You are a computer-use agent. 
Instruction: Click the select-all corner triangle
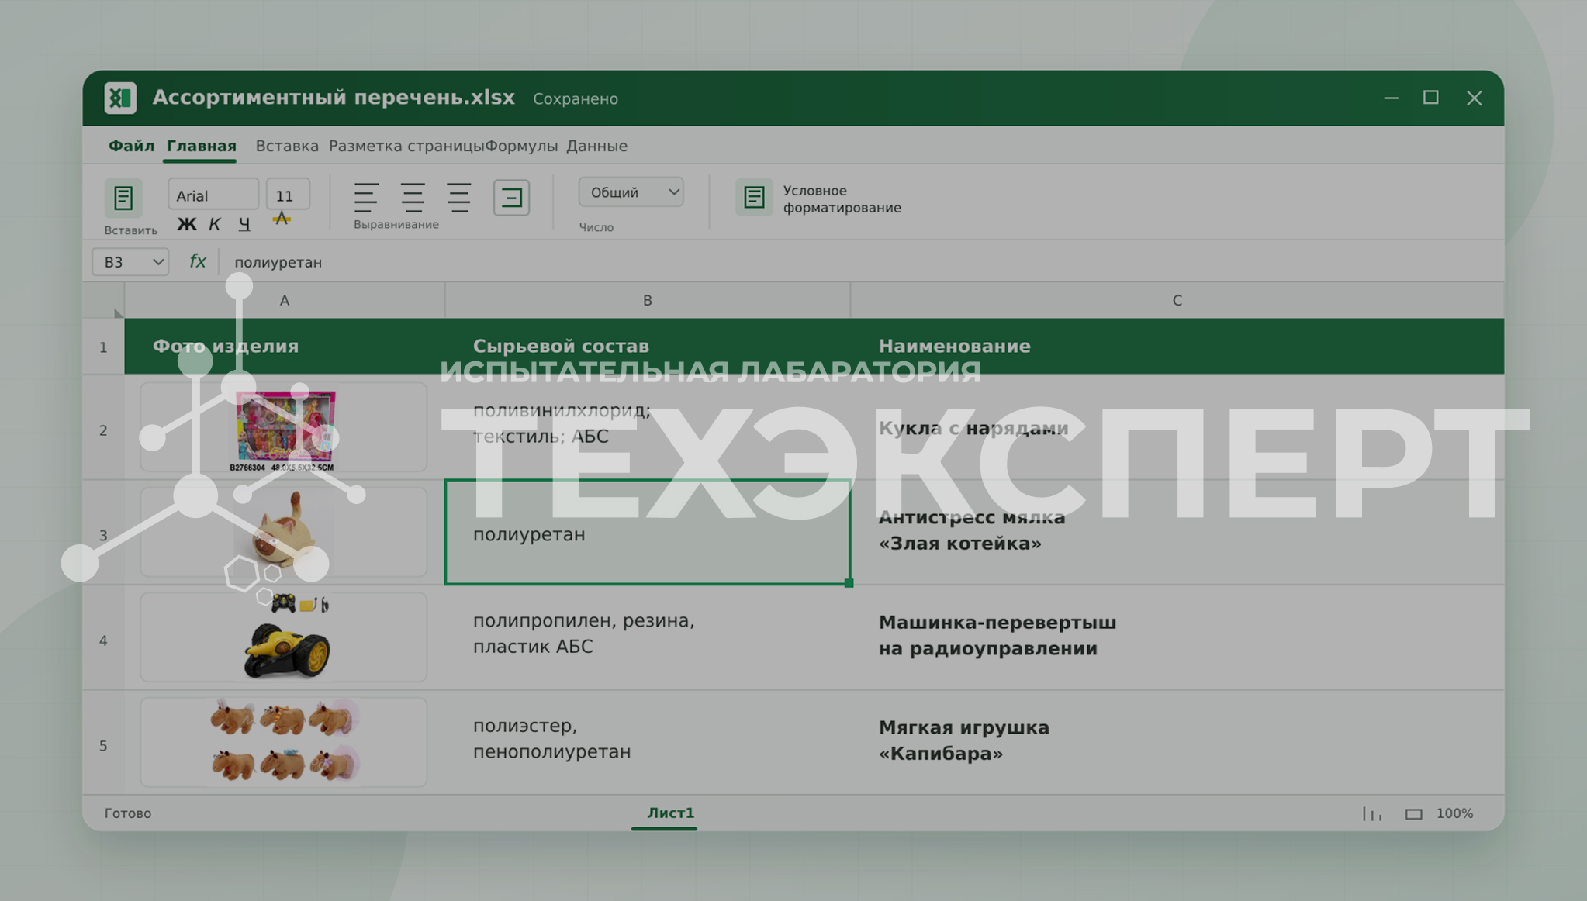coord(117,312)
